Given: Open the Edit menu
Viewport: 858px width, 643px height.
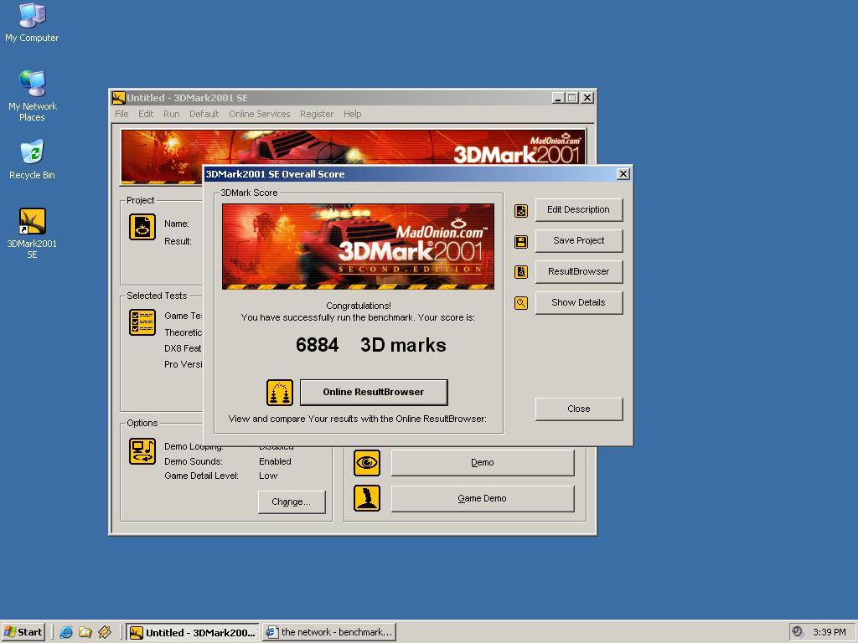Looking at the screenshot, I should [146, 114].
